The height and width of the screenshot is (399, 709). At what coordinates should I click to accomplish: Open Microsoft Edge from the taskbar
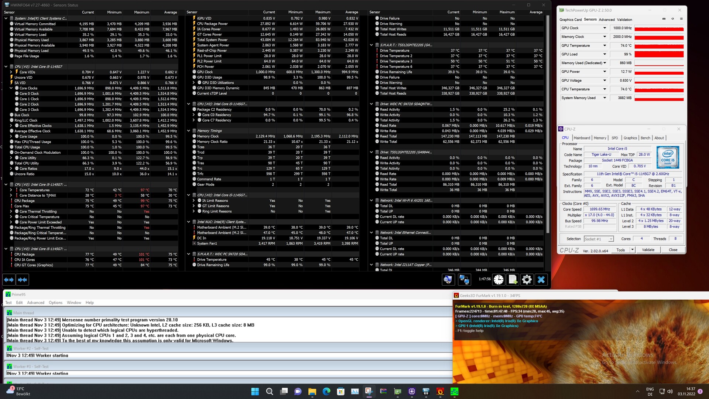(x=326, y=392)
